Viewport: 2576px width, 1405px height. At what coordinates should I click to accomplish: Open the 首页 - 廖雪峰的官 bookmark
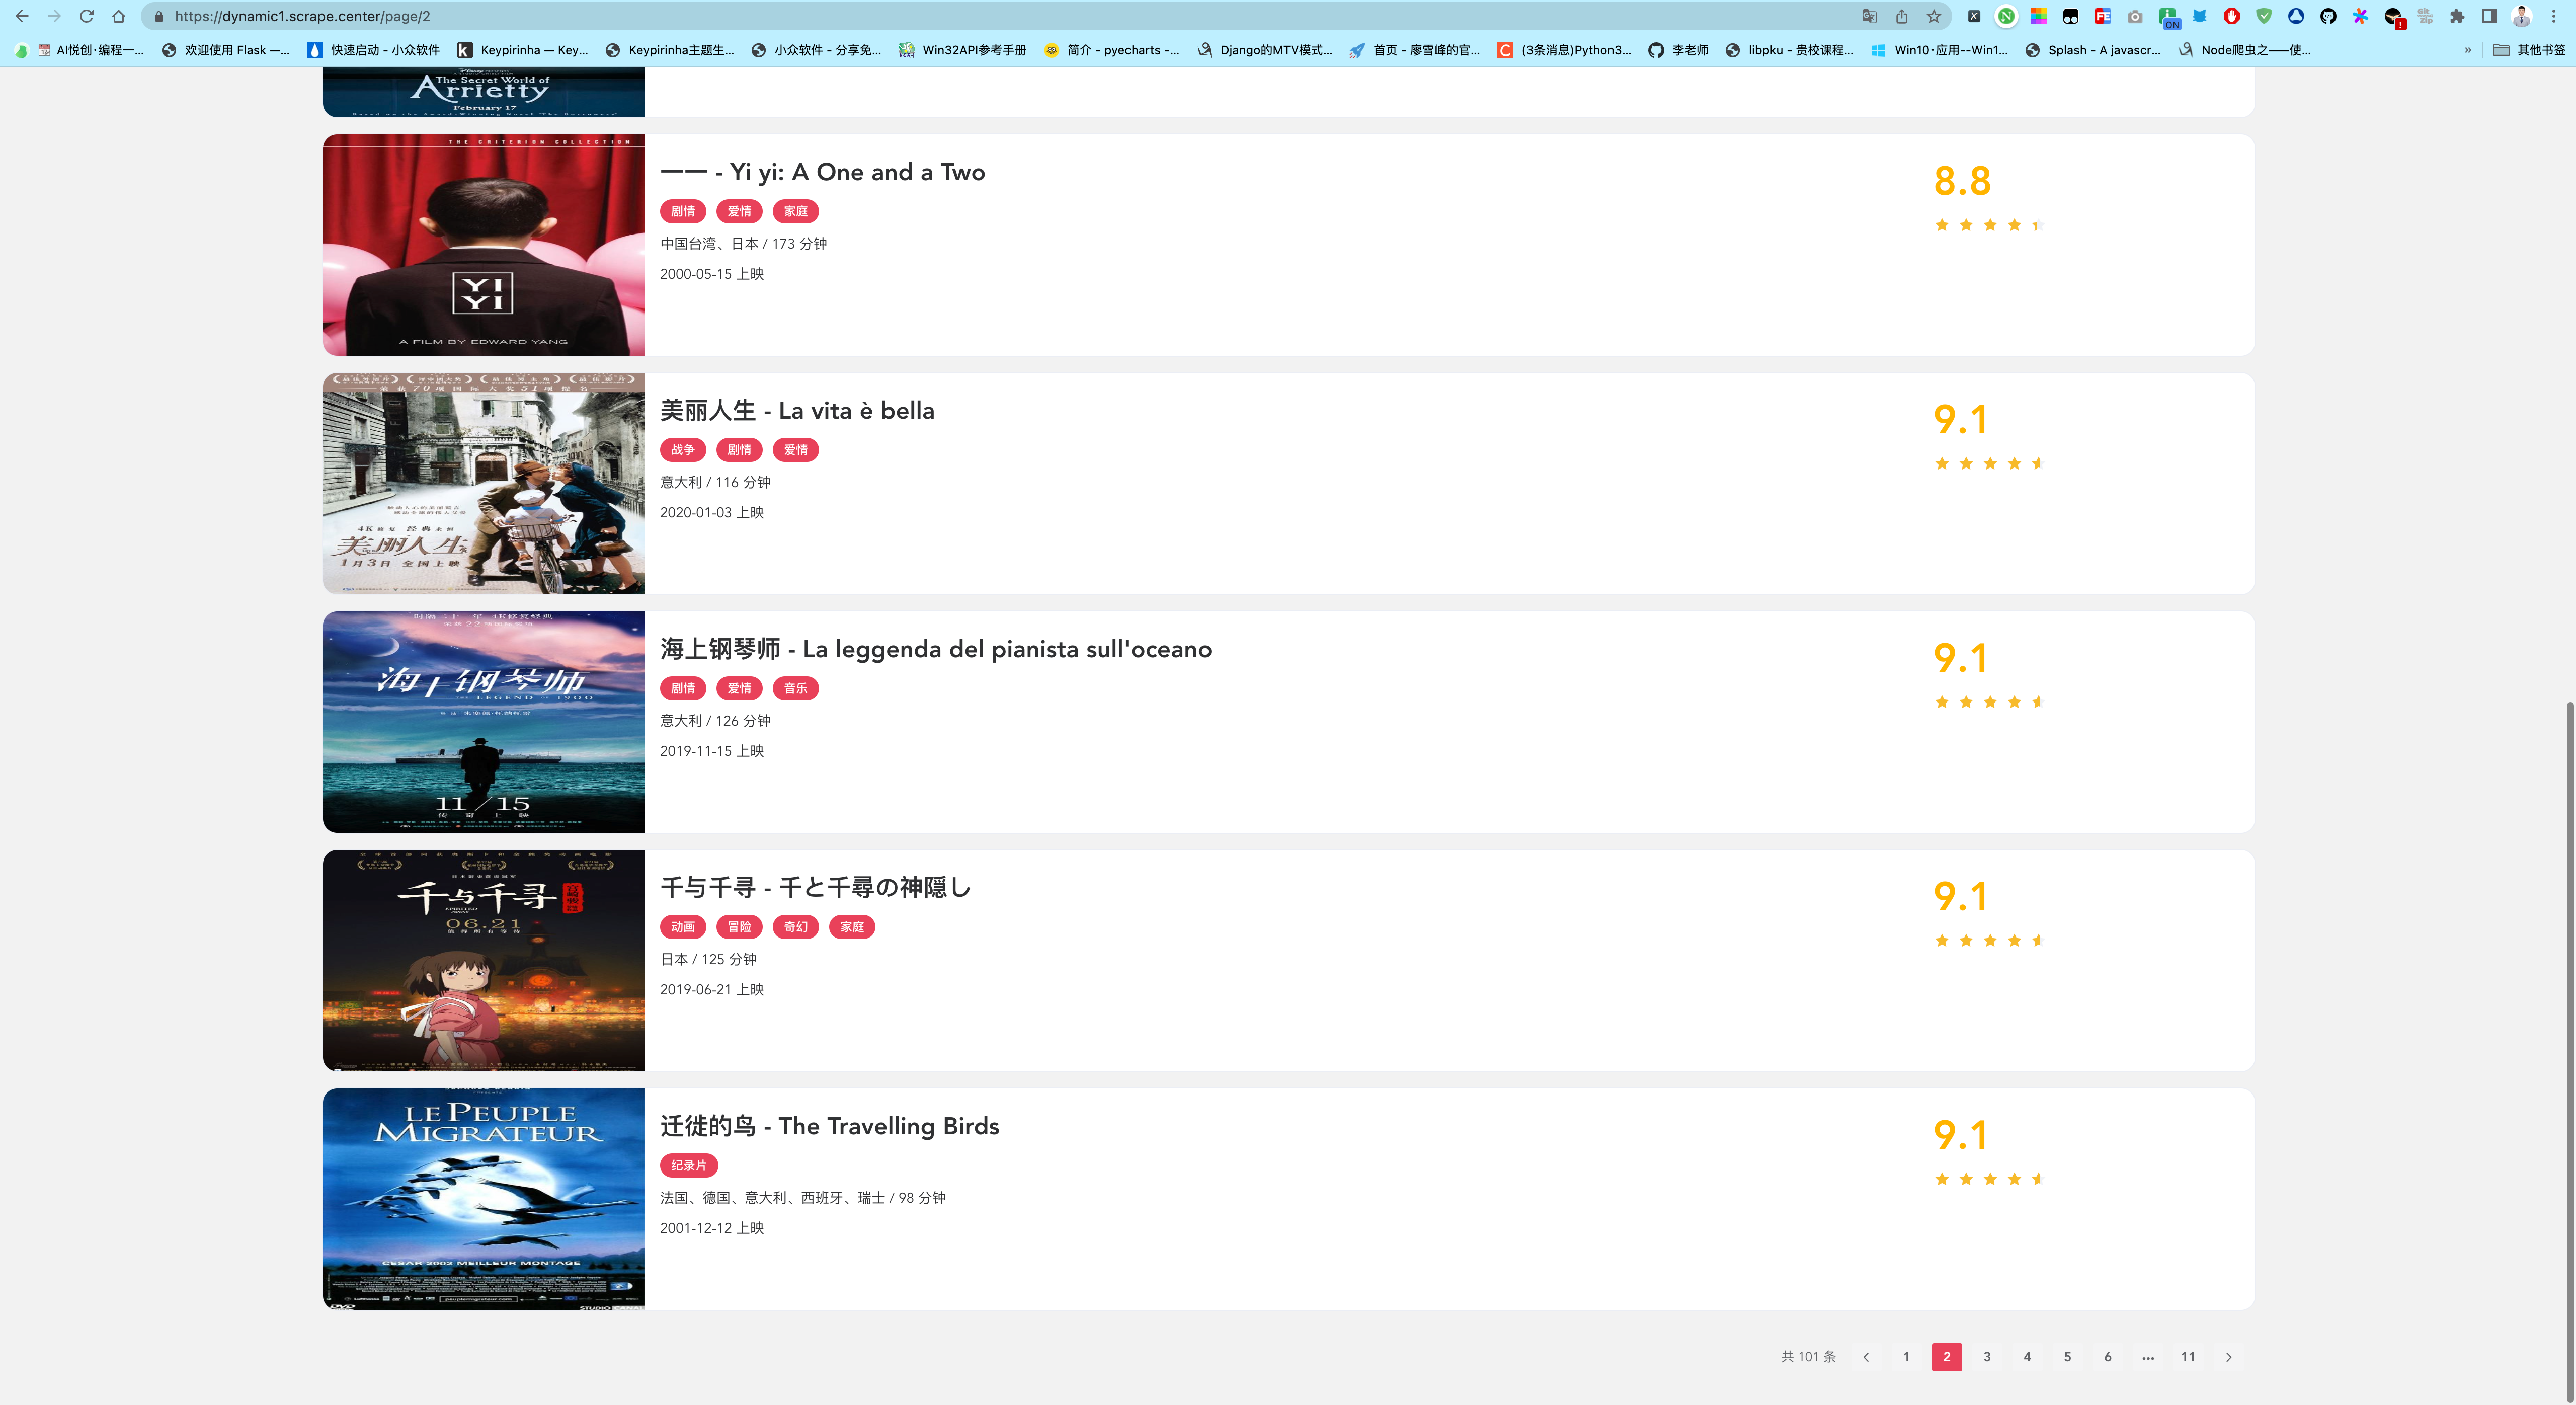pos(1415,50)
